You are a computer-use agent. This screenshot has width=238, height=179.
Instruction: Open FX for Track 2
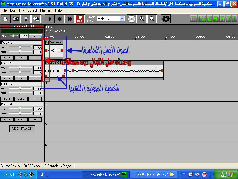35,78
